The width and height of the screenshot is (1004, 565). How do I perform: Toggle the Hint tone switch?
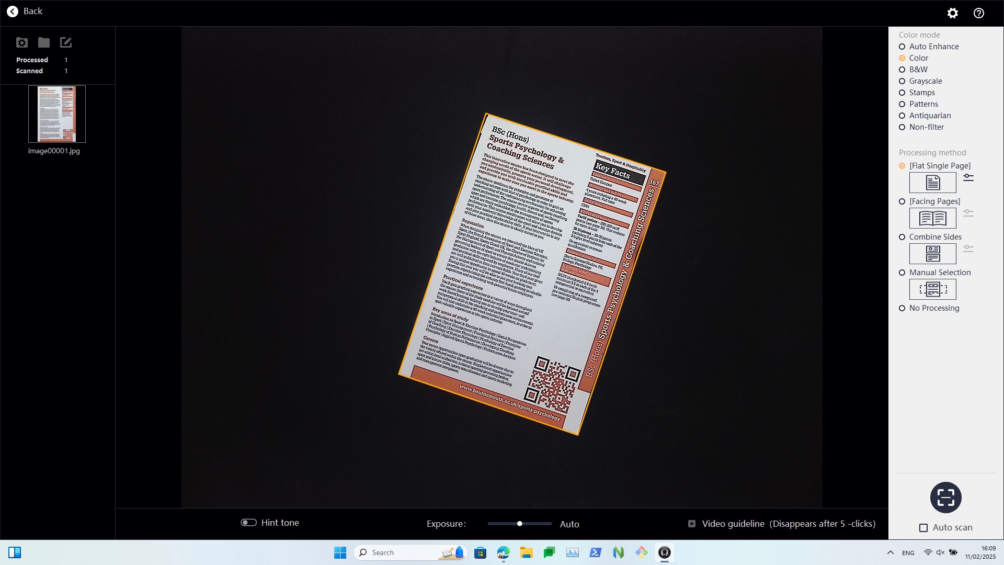coord(248,523)
